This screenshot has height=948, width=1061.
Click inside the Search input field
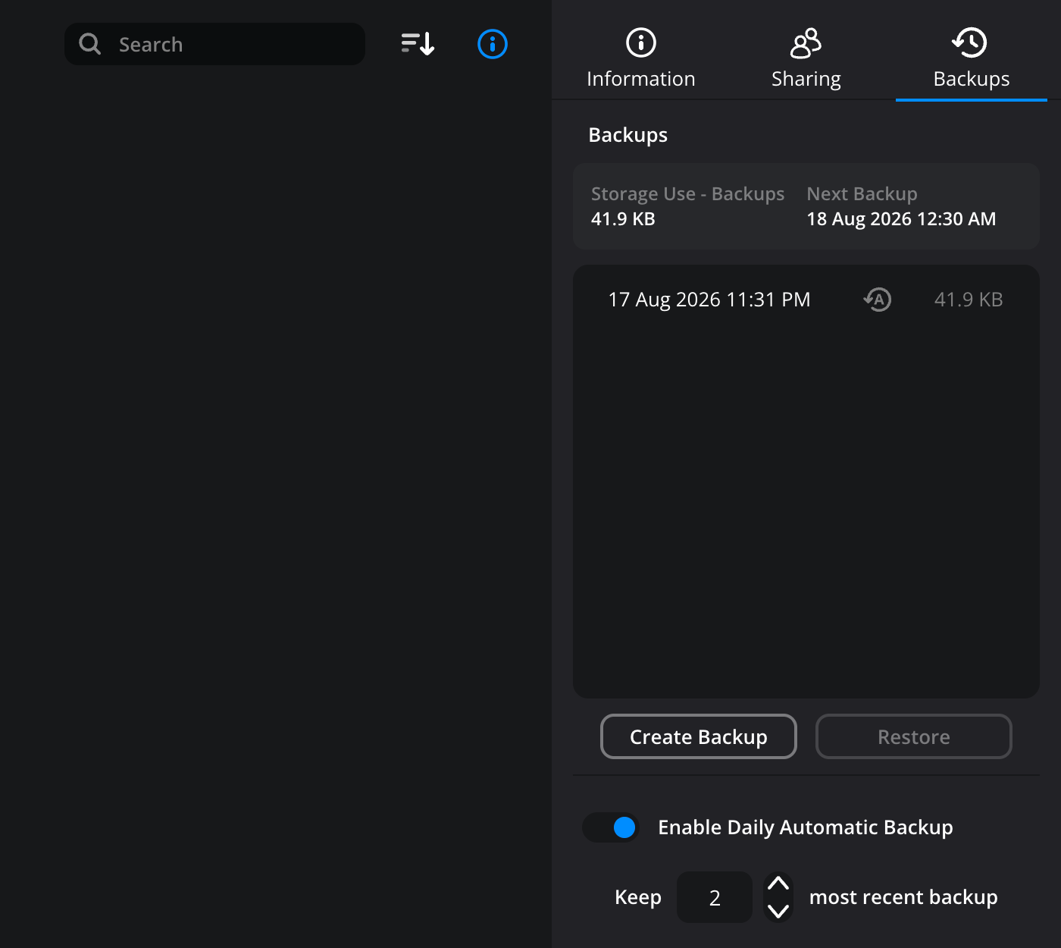[x=214, y=44]
